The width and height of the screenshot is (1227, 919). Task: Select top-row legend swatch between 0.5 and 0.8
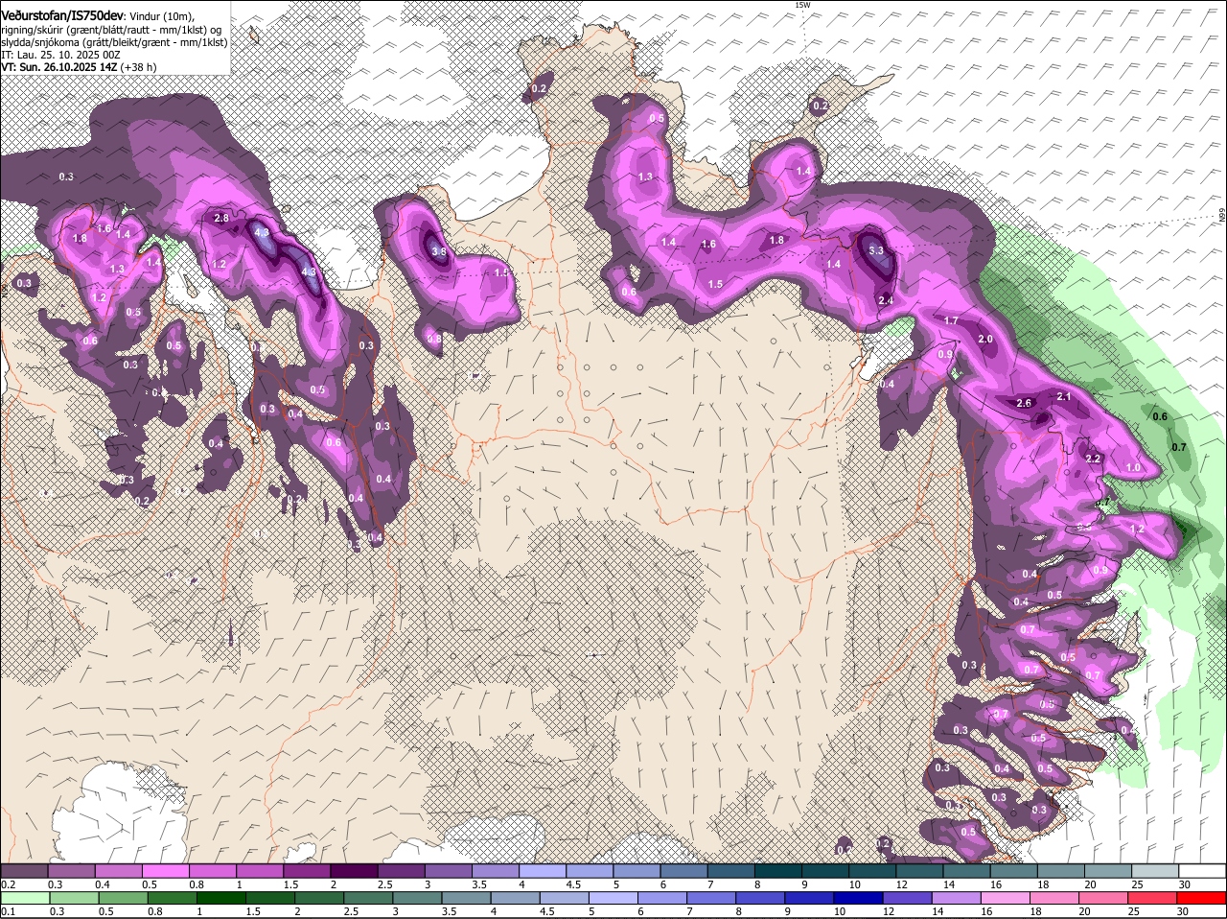165,870
